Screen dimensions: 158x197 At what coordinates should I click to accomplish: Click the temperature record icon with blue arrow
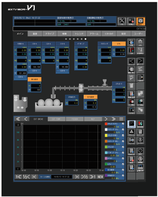[x=131, y=94]
